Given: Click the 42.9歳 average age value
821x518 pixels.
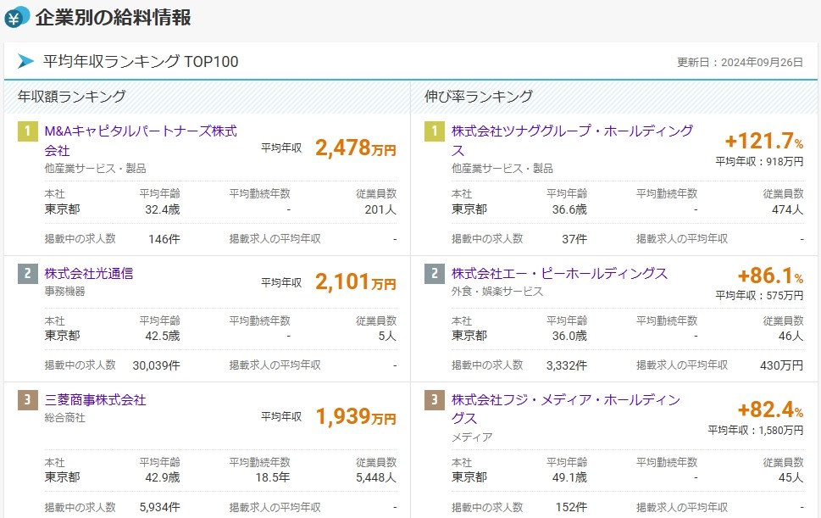Looking at the screenshot, I should click(x=163, y=477).
